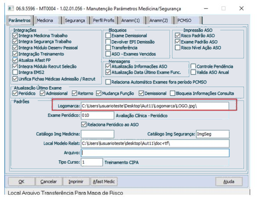Toggle Demissional last exam checkbox
Viewport: 257px width, 197px height.
click(141, 94)
